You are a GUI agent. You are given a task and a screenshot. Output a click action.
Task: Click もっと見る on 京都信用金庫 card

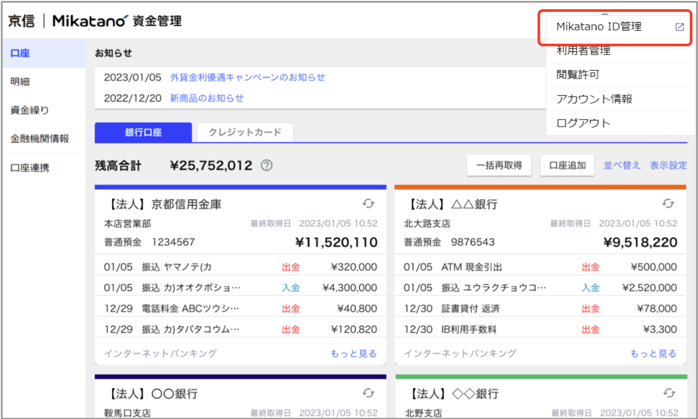coord(353,354)
